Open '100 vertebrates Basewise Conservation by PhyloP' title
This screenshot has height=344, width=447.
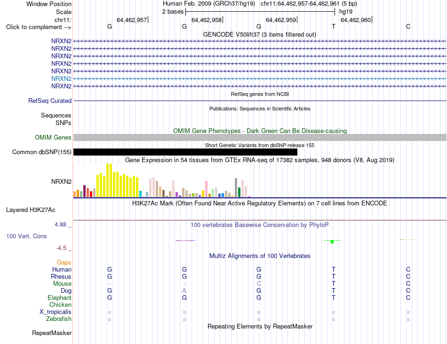coord(260,225)
